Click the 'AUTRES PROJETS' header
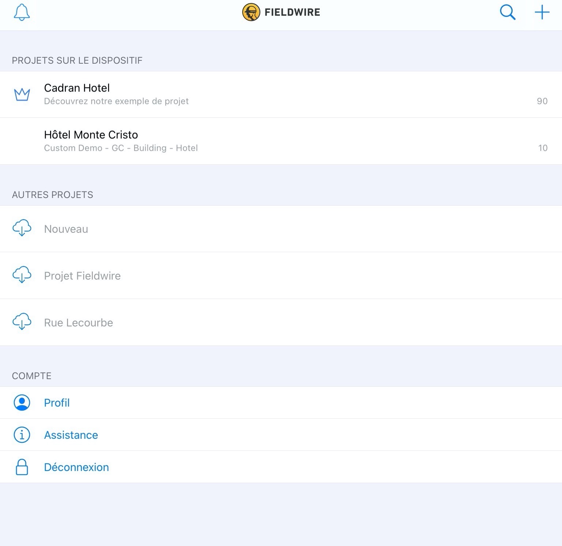This screenshot has width=562, height=546. coord(52,195)
